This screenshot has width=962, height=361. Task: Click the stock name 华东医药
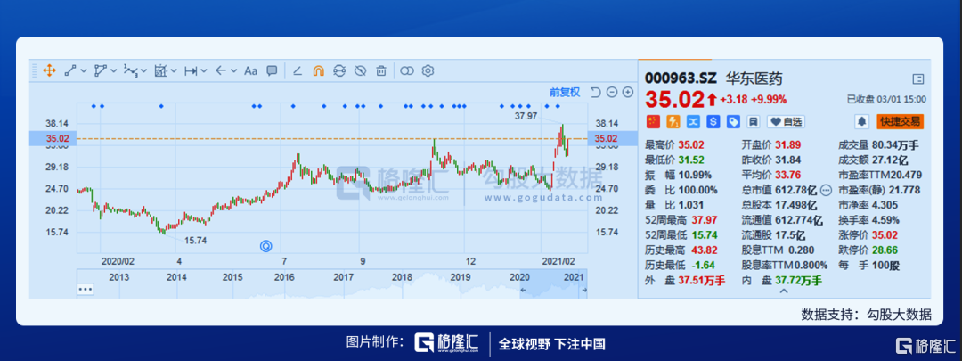tap(754, 79)
